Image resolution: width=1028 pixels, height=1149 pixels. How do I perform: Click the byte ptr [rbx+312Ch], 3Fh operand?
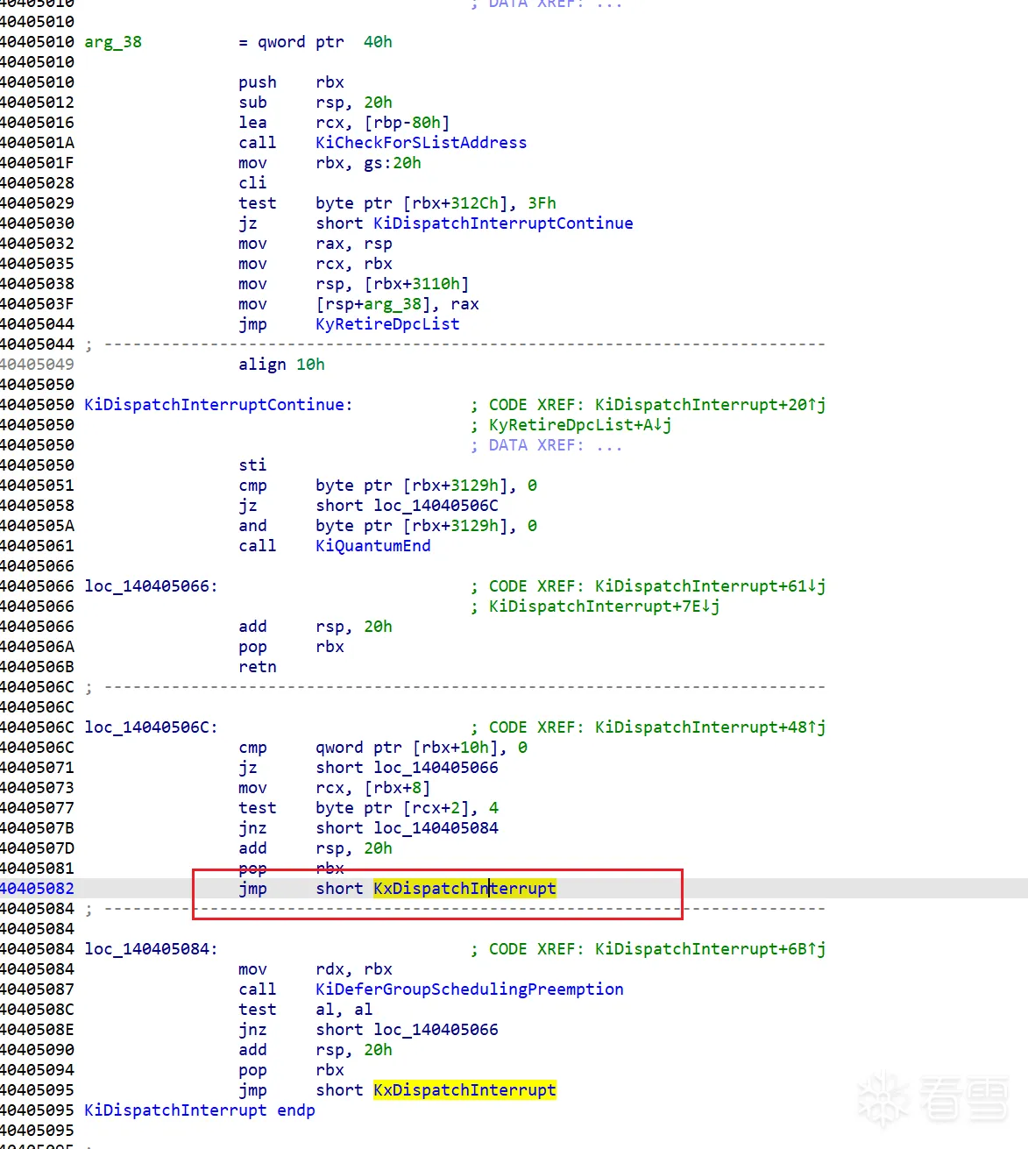pyautogui.click(x=436, y=203)
